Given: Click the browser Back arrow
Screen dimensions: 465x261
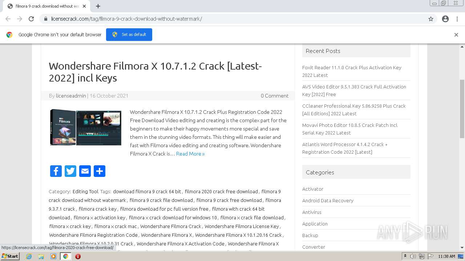Looking at the screenshot, I should point(8,19).
